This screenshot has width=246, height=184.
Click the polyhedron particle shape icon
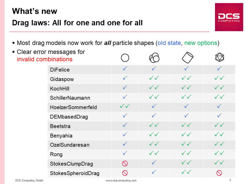tap(220, 57)
